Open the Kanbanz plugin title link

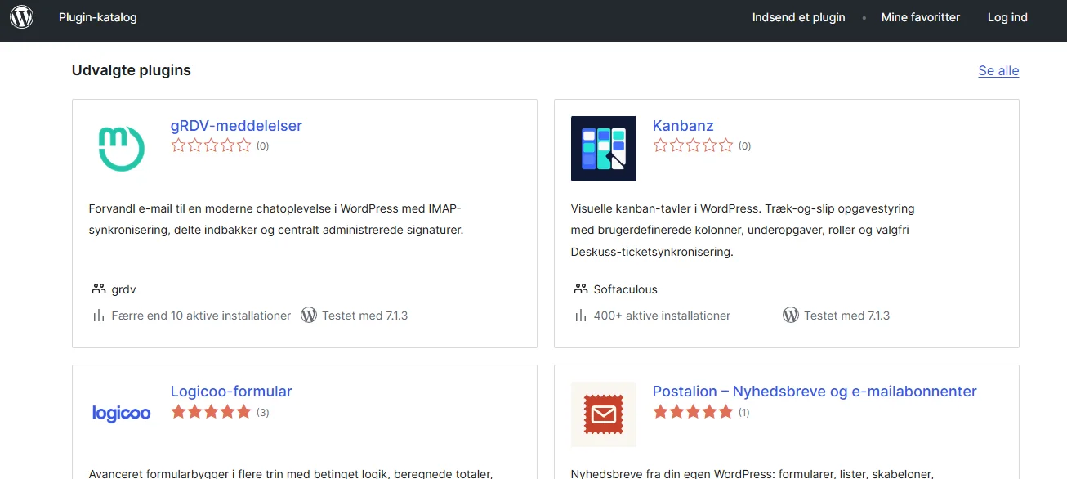(683, 126)
